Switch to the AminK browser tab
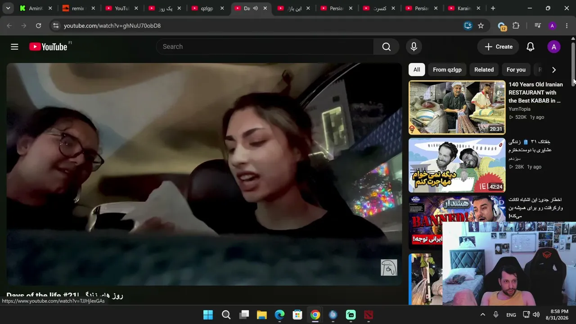The width and height of the screenshot is (576, 324). 35,8
